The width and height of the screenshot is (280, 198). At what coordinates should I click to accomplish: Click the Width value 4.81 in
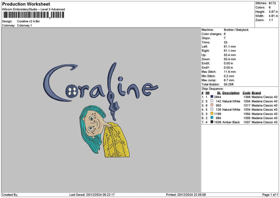(x=273, y=16)
